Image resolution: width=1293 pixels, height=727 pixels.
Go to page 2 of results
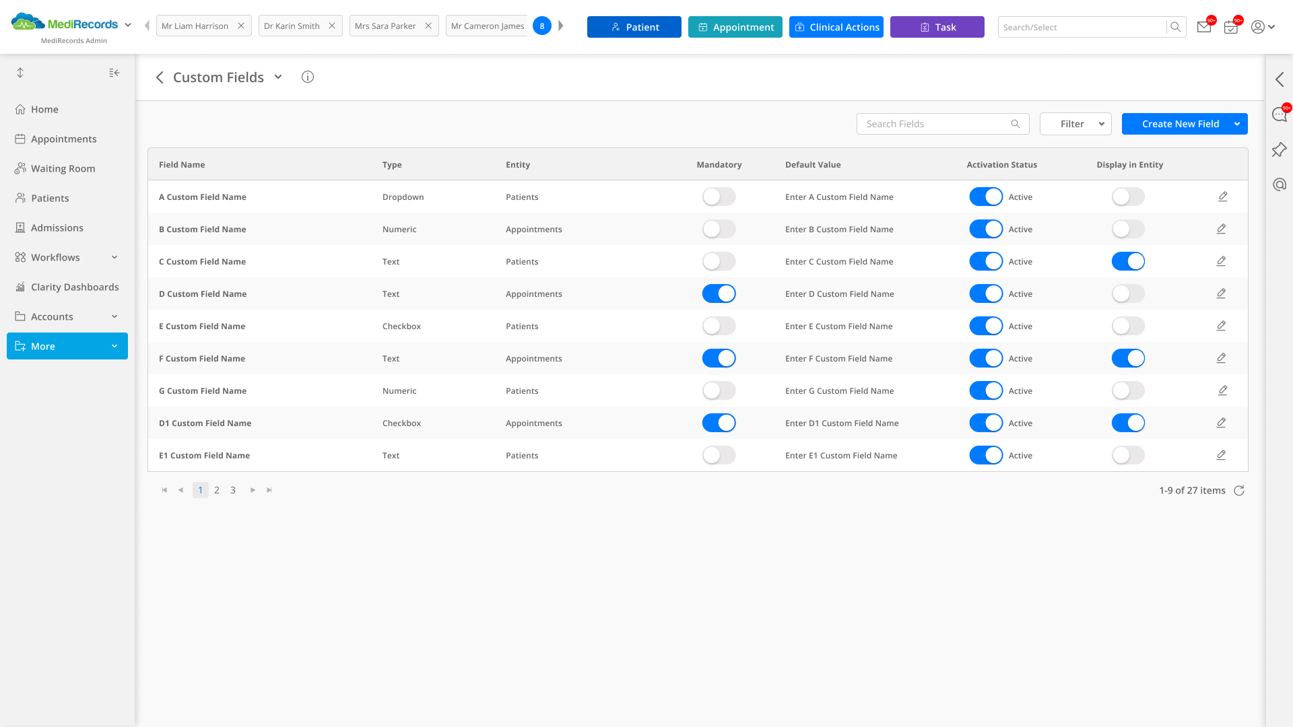coord(217,490)
